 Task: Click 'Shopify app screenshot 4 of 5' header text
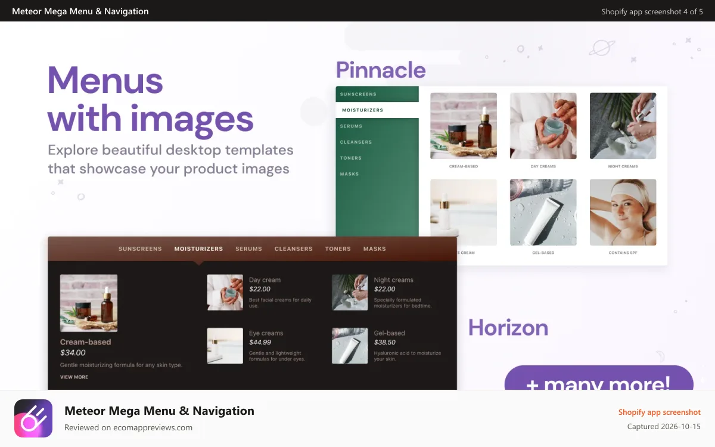pyautogui.click(x=652, y=11)
